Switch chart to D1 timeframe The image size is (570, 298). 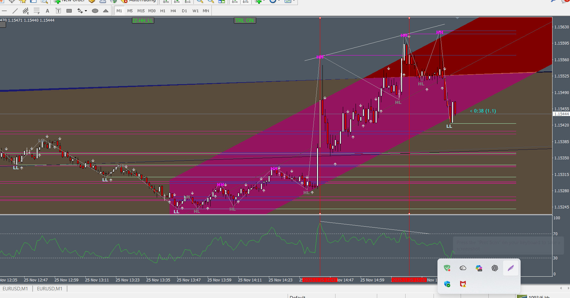point(184,11)
